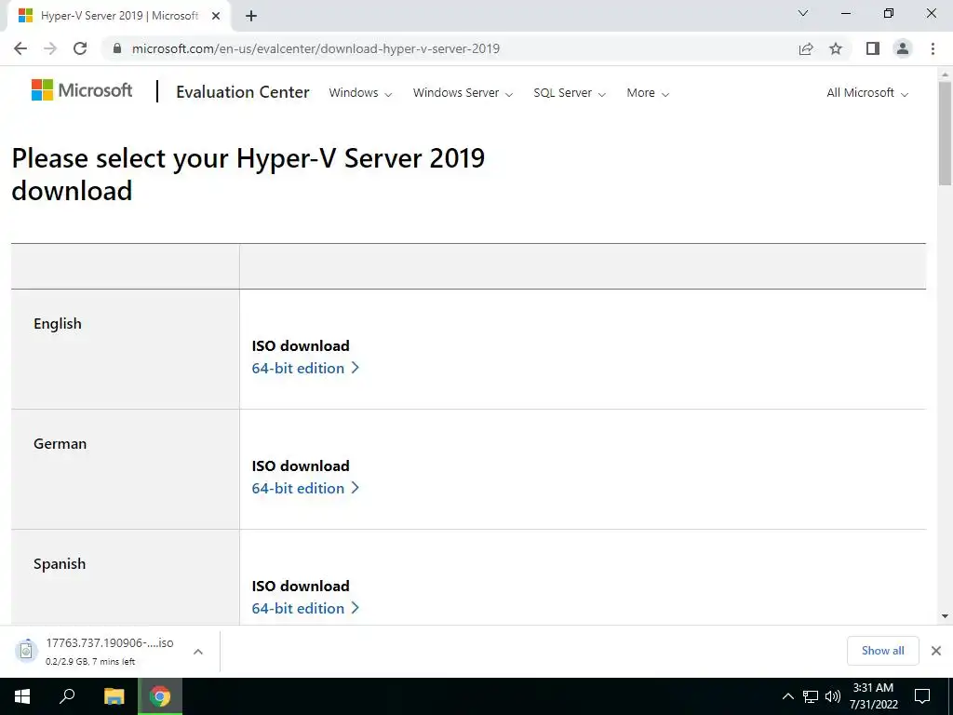This screenshot has width=953, height=715.
Task: Open the tab search dropdown
Action: point(803,13)
